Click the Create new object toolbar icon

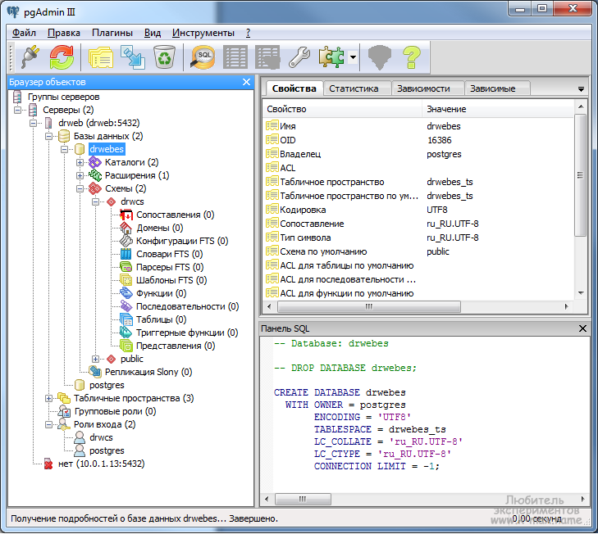click(132, 57)
